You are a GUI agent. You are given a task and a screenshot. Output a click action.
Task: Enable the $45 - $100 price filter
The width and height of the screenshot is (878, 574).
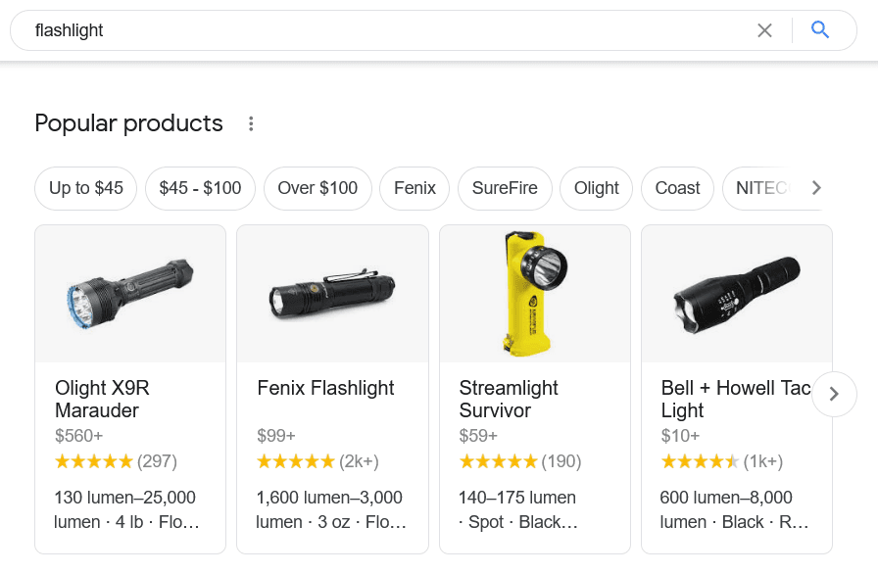(200, 188)
